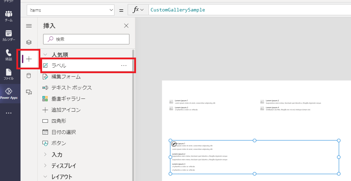This screenshot has width=351, height=181.
Task: Insert a 編集フォーム control
Action: [61, 77]
